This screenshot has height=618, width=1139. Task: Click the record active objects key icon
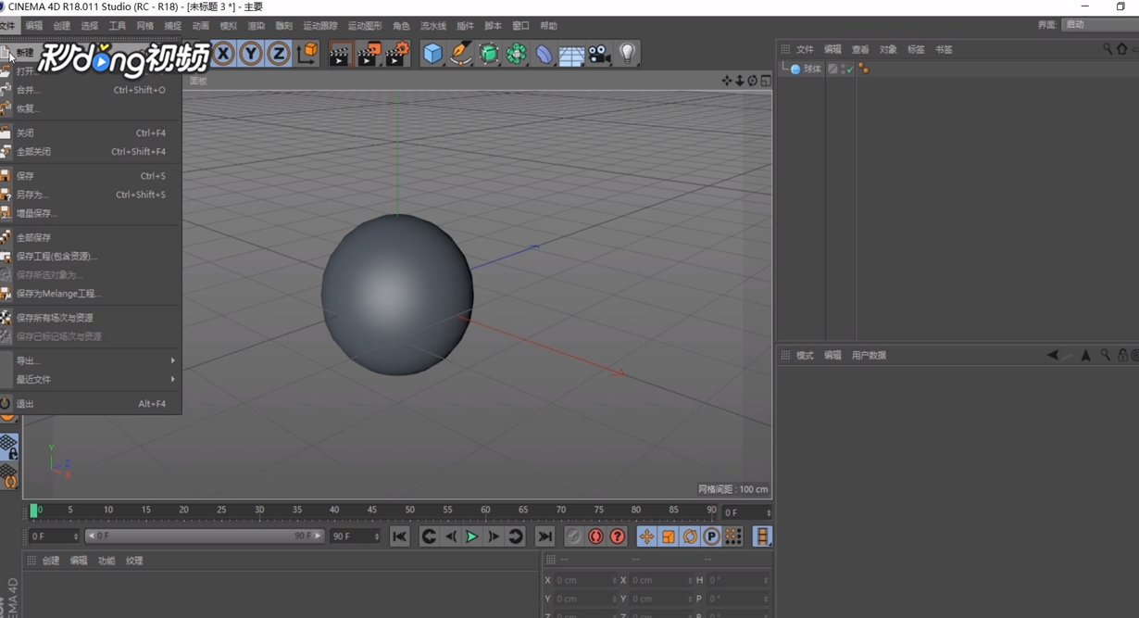574,536
